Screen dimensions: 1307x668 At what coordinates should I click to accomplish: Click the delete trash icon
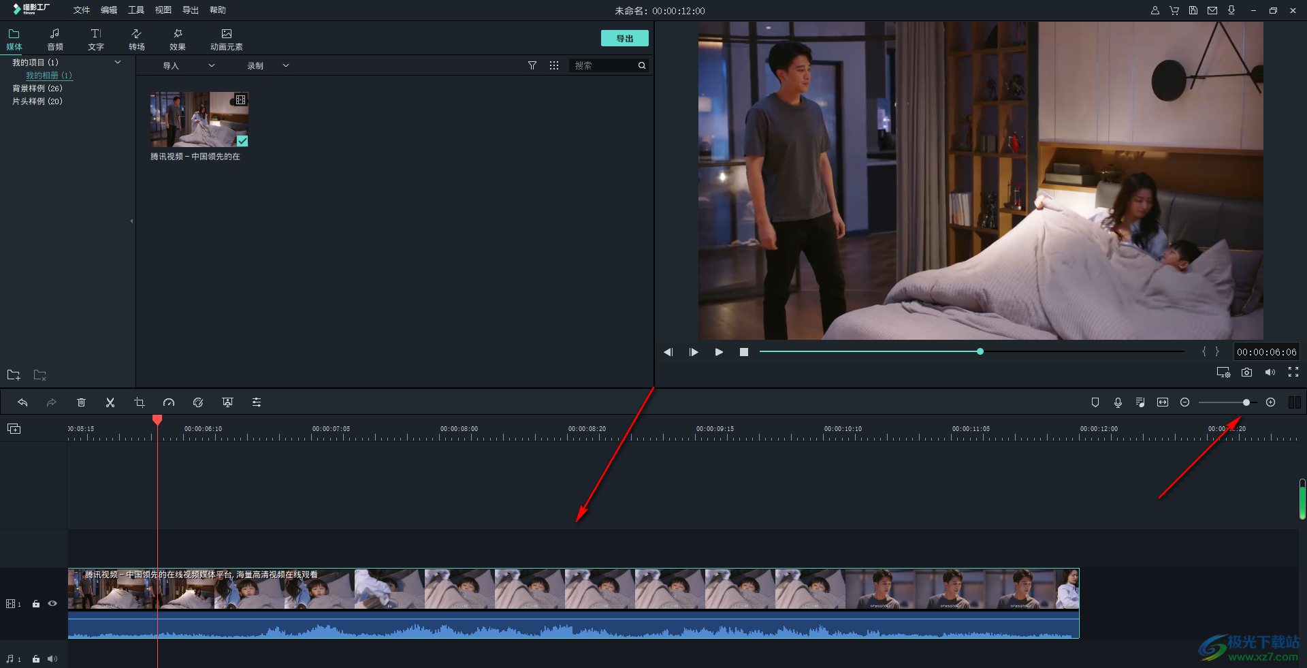click(x=81, y=402)
